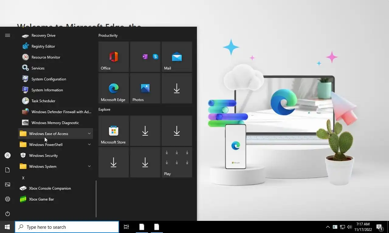Image resolution: width=389 pixels, height=233 pixels.
Task: Expand Windows Ease of Access folder
Action: tap(56, 134)
